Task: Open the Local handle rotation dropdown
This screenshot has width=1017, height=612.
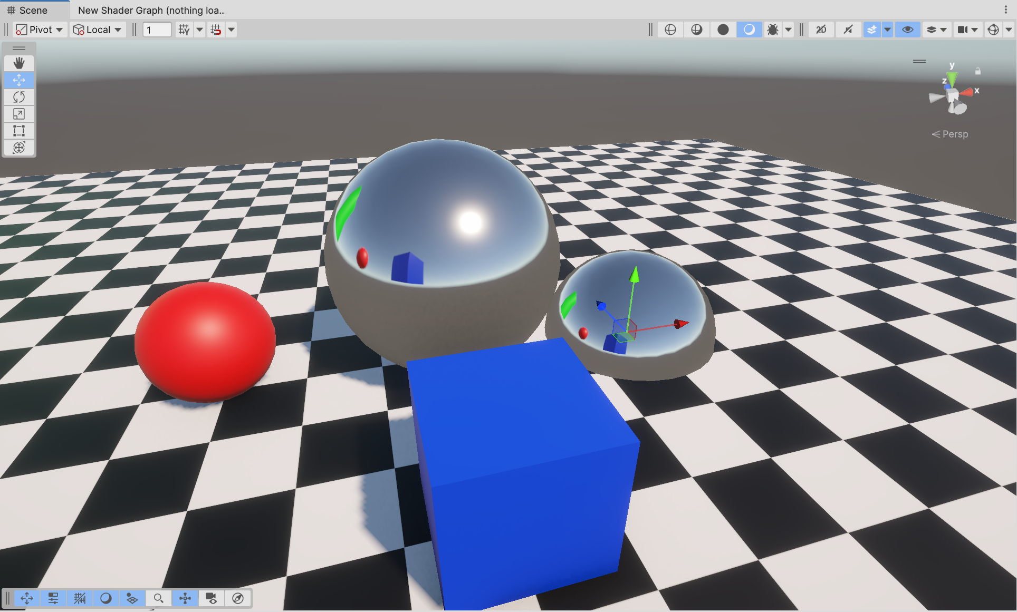Action: click(x=98, y=30)
